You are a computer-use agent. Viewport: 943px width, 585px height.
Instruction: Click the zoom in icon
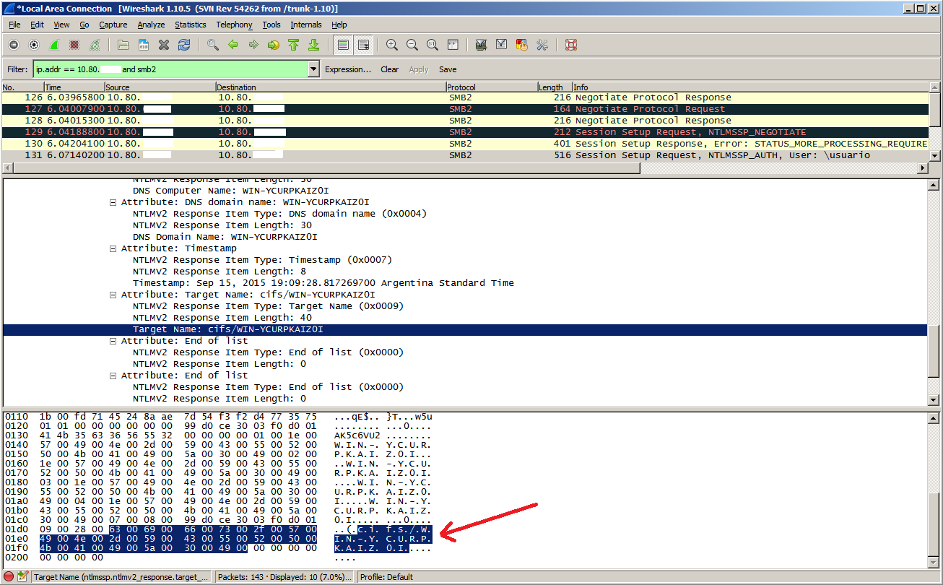click(x=391, y=45)
